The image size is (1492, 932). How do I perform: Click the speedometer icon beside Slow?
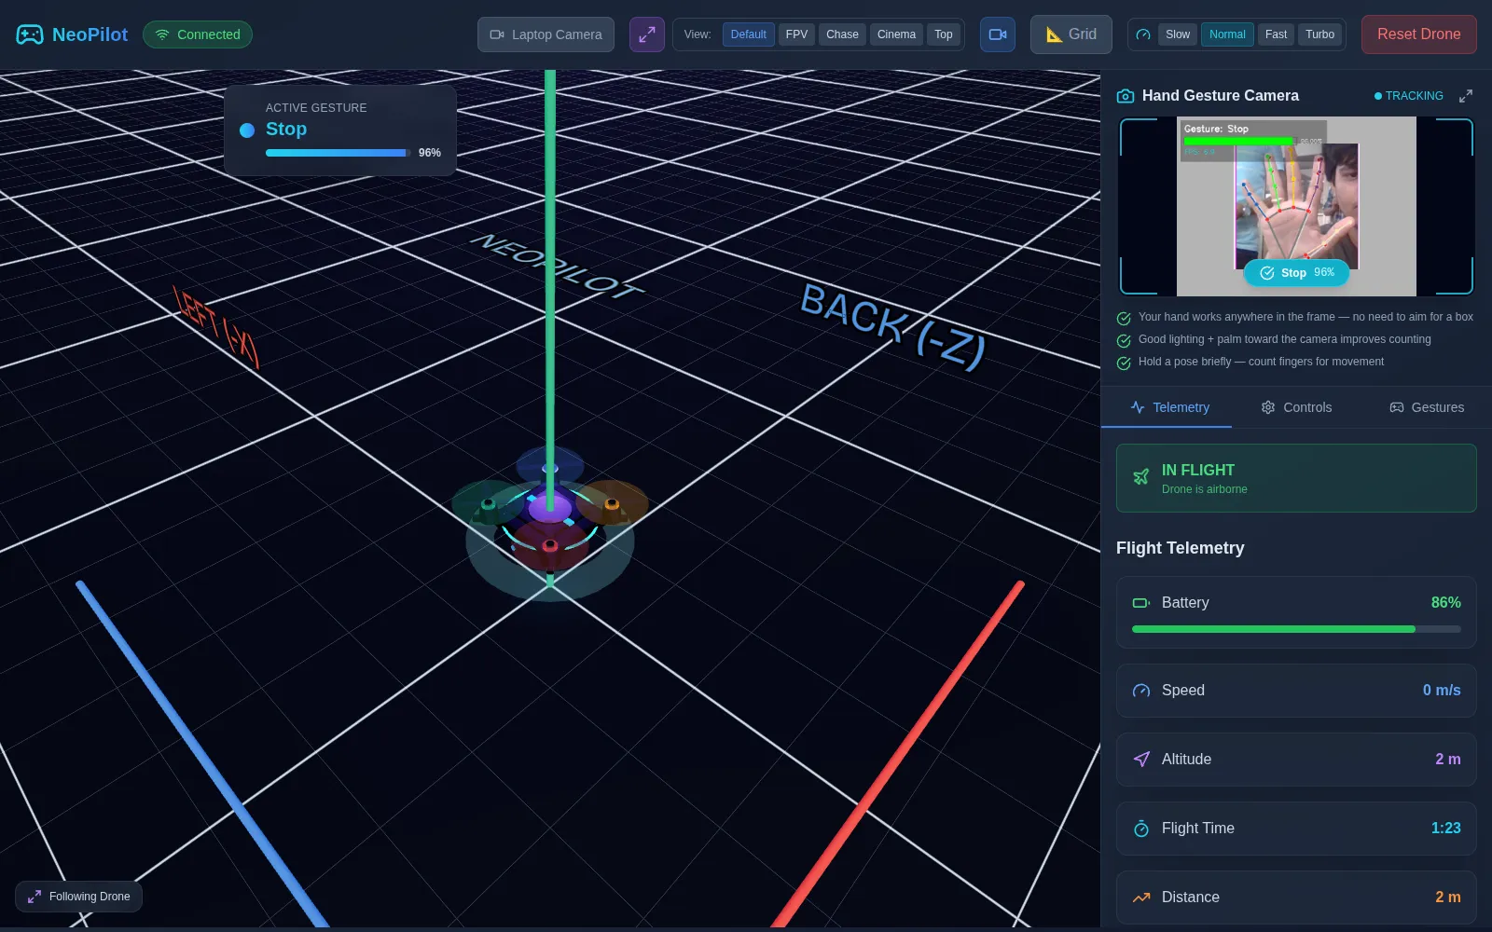click(1143, 34)
